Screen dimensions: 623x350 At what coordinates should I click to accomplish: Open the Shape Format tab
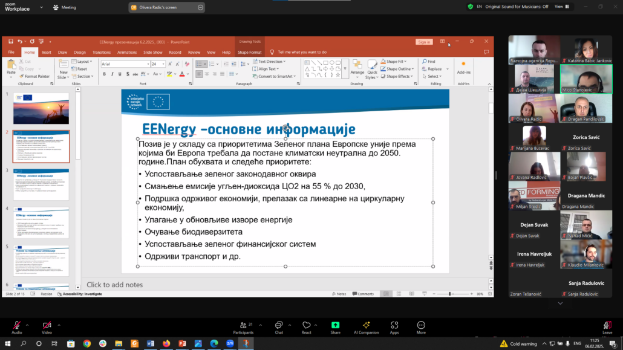(x=250, y=52)
